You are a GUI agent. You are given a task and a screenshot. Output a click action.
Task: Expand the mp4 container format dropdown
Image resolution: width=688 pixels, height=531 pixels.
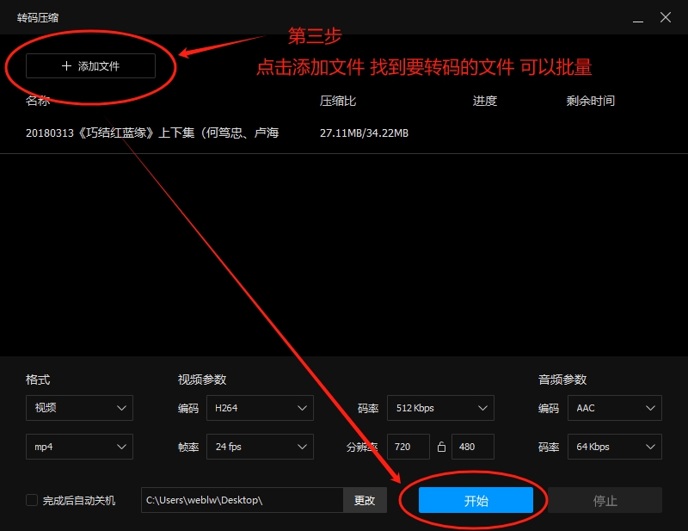pos(79,447)
